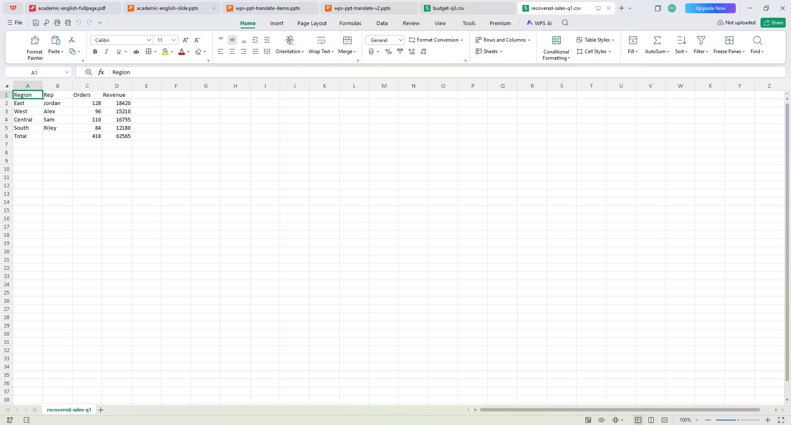Open the font size 11 dropdown
791x425 pixels.
point(174,40)
